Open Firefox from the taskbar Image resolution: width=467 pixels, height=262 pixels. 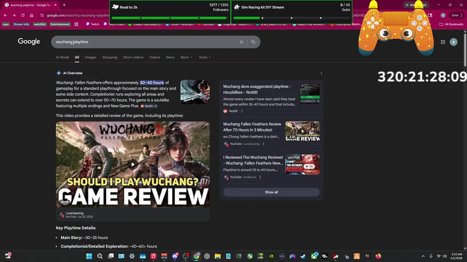pyautogui.click(x=378, y=256)
